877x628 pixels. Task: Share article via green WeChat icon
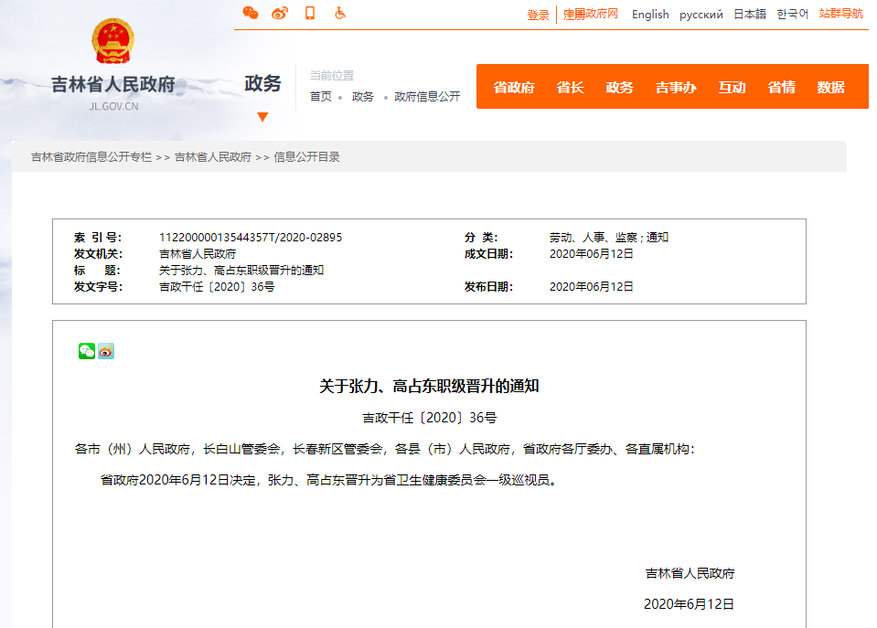coord(87,351)
